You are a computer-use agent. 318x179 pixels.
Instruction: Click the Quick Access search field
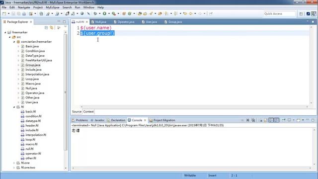click(x=279, y=13)
